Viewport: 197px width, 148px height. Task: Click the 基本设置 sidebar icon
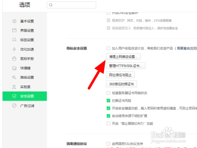[x=14, y=21]
